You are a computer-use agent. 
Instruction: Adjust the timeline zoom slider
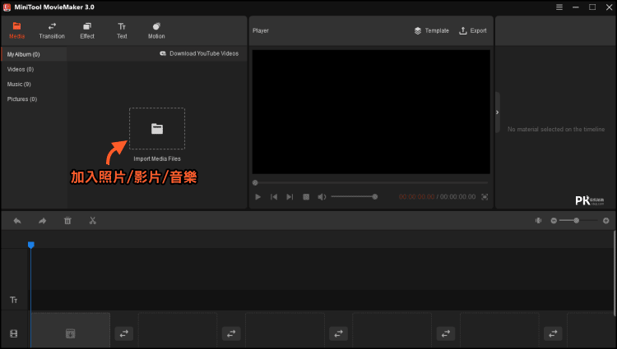(578, 221)
